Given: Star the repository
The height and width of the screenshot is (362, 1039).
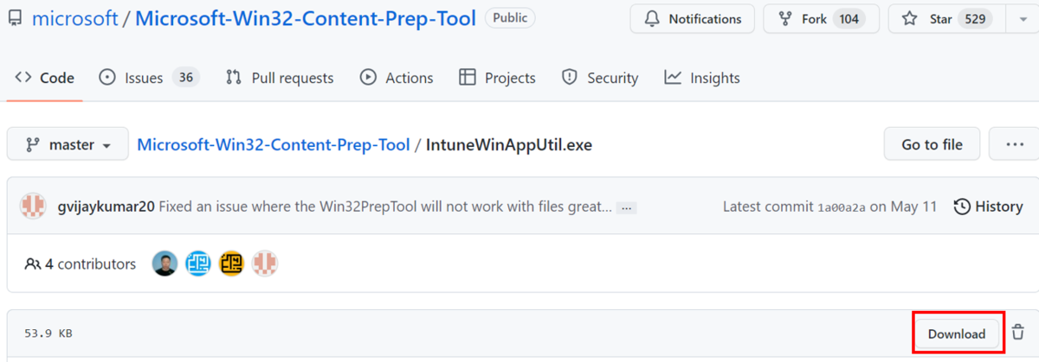Looking at the screenshot, I should point(946,19).
